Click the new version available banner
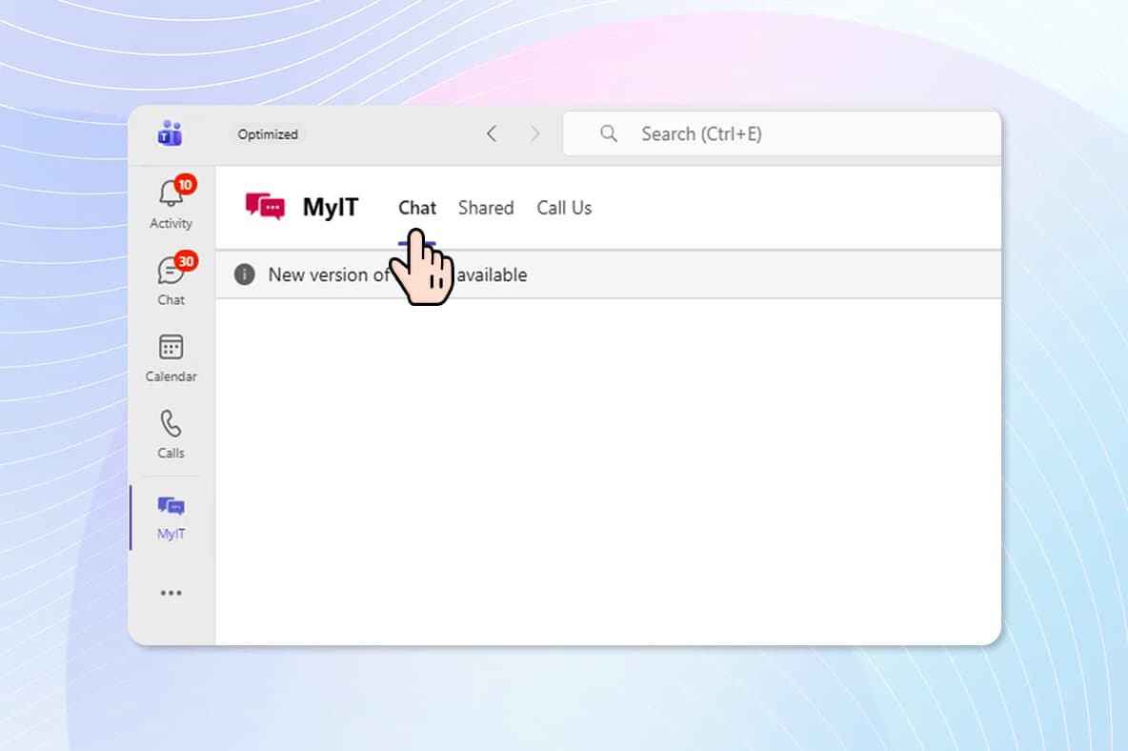 click(x=608, y=274)
